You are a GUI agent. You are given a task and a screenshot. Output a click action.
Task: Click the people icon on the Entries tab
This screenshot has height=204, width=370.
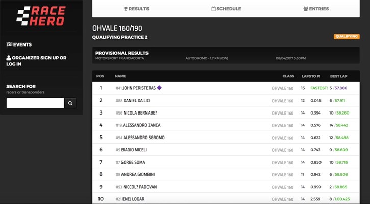pyautogui.click(x=306, y=9)
